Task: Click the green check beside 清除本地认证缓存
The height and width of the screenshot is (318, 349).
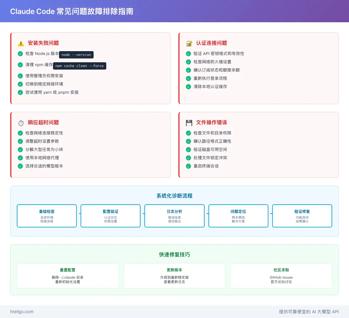Action: 188,87
